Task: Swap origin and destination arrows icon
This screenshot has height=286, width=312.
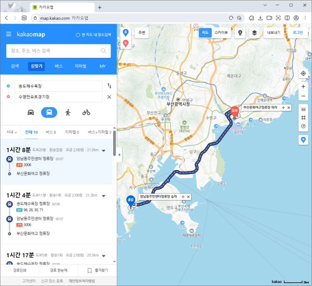Action: pyautogui.click(x=109, y=86)
